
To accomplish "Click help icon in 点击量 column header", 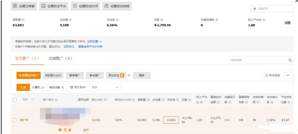I will 163,100.
